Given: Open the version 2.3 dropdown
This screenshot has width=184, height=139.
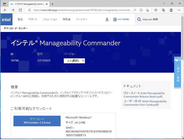Looking at the screenshot, I should (74, 61).
